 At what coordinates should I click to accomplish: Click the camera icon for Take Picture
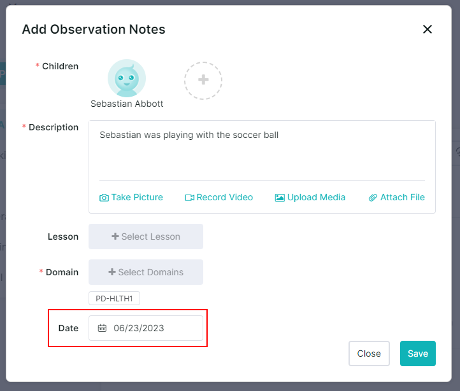tap(104, 198)
